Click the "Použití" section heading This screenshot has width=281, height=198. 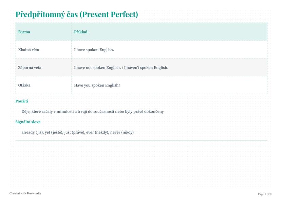[x=22, y=101]
